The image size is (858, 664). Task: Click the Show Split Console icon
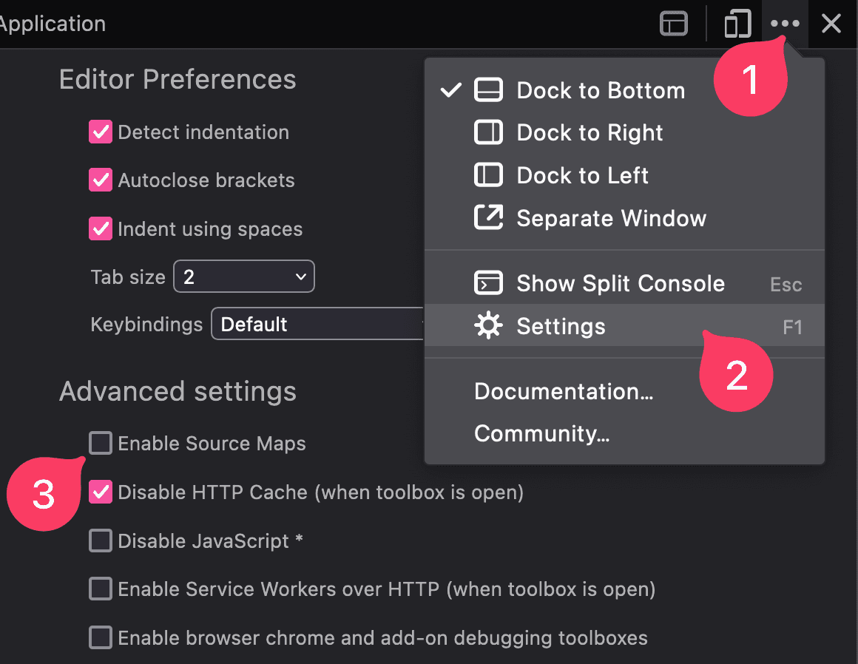[x=488, y=282]
